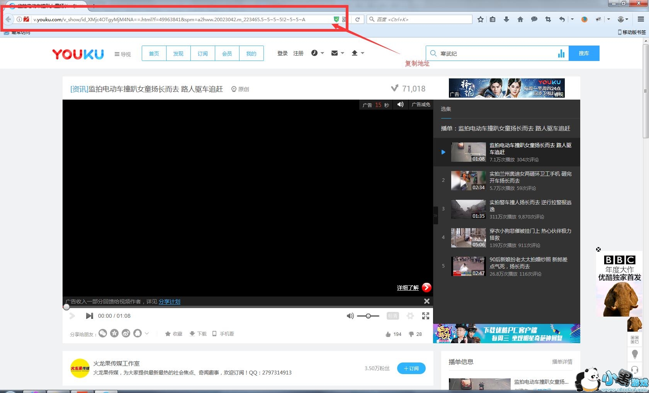Play 穿衣小狗悲催被挂门上 video thumbnail
The image size is (649, 393).
coord(469,238)
